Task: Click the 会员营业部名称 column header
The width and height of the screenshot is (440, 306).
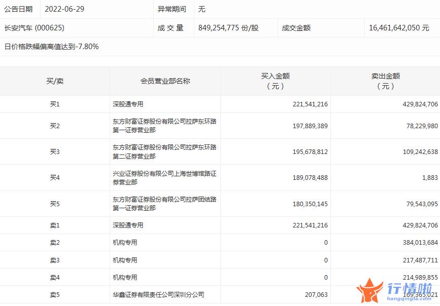Action: tap(165, 81)
